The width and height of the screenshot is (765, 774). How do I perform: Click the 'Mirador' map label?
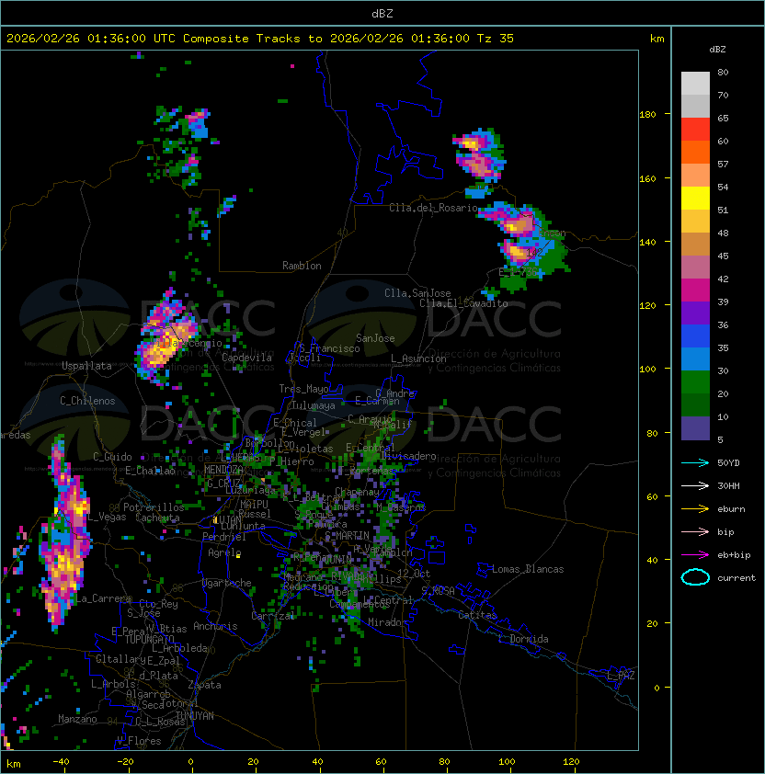pos(388,622)
